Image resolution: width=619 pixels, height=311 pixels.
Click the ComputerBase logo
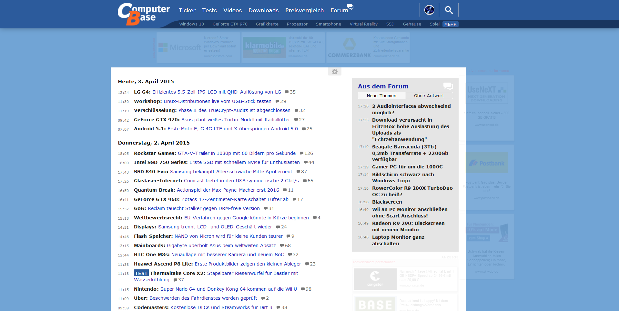(144, 14)
